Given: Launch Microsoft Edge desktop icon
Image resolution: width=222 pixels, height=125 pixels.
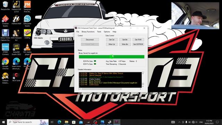Looking at the screenshot, I should pyautogui.click(x=27, y=64).
